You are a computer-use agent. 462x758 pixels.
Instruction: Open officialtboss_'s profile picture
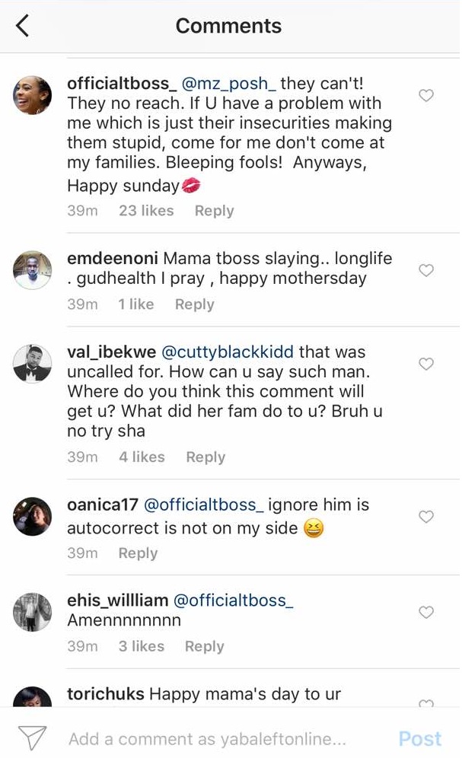(x=33, y=96)
